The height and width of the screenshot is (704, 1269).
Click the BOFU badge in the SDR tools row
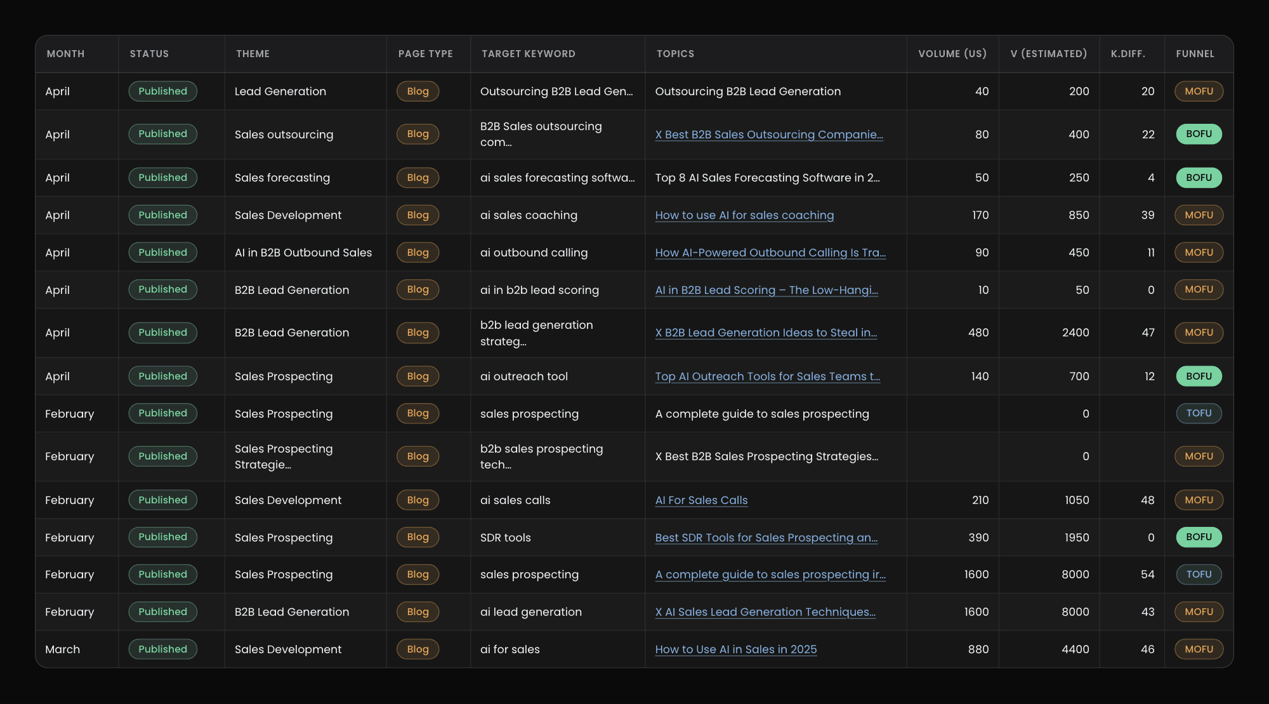pyautogui.click(x=1199, y=537)
